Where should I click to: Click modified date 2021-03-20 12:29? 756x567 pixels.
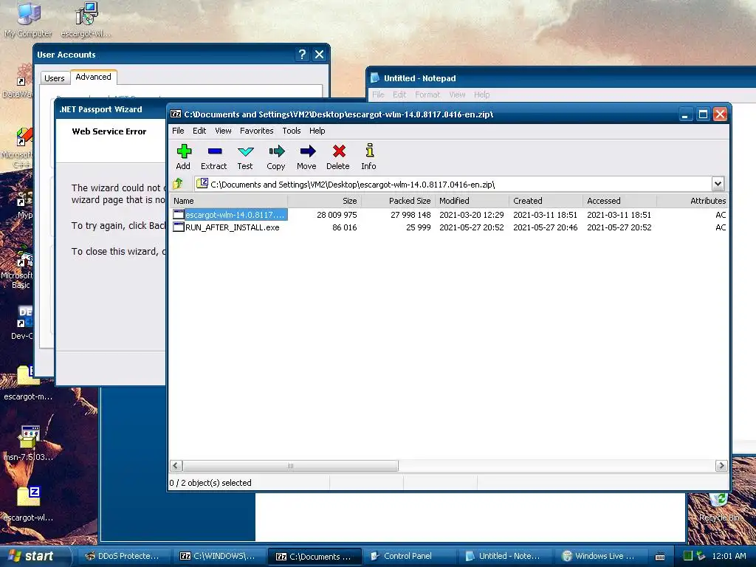coord(471,215)
